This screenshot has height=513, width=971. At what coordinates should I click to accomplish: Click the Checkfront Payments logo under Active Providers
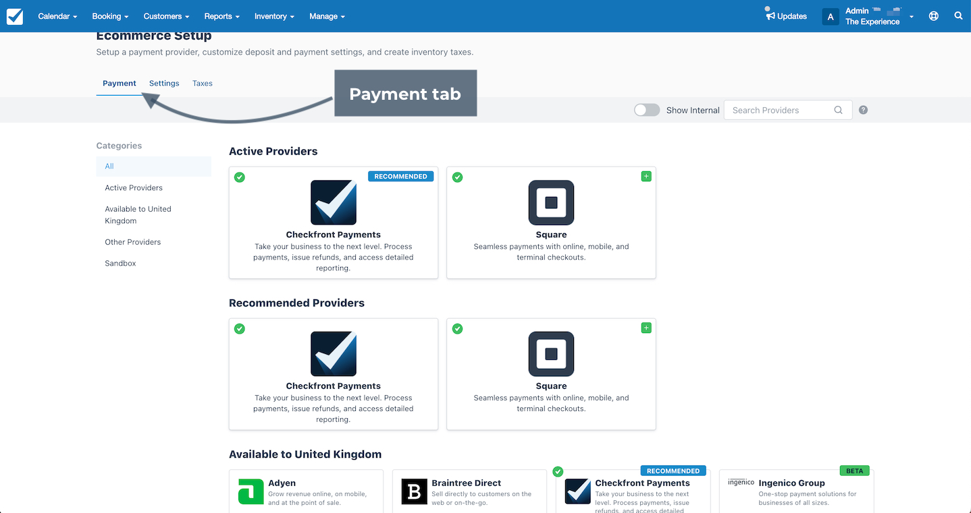pos(334,202)
